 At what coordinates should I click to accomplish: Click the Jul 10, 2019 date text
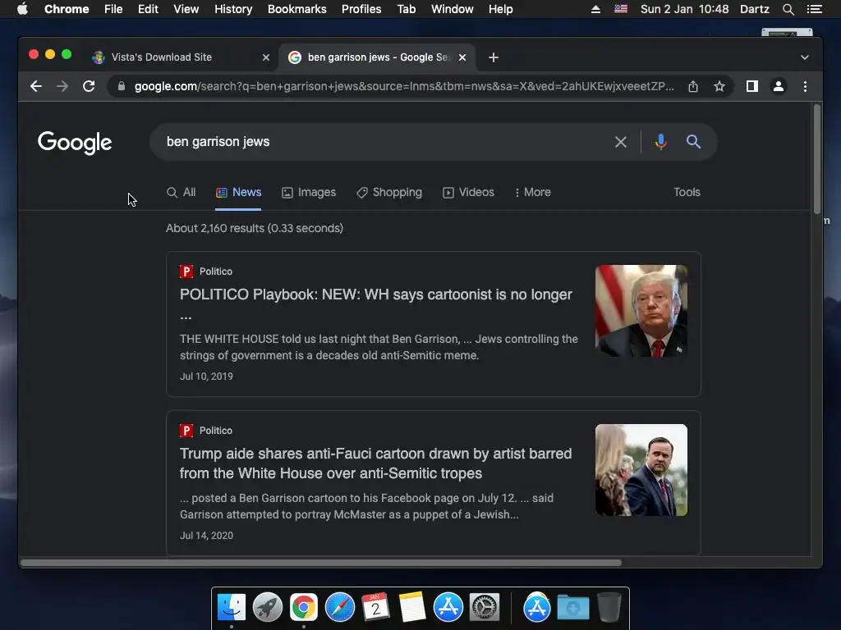[206, 377]
